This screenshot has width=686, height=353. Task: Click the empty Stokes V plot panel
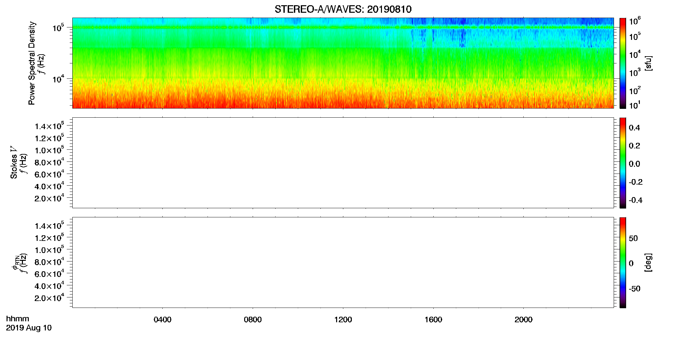pyautogui.click(x=343, y=163)
